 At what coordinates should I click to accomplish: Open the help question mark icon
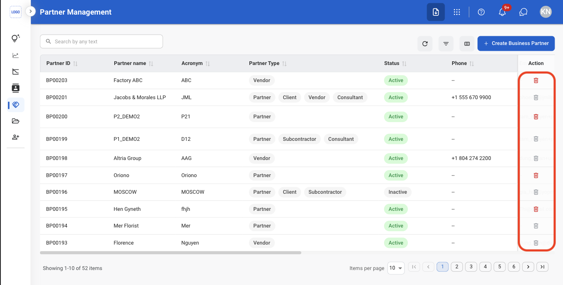coord(481,12)
